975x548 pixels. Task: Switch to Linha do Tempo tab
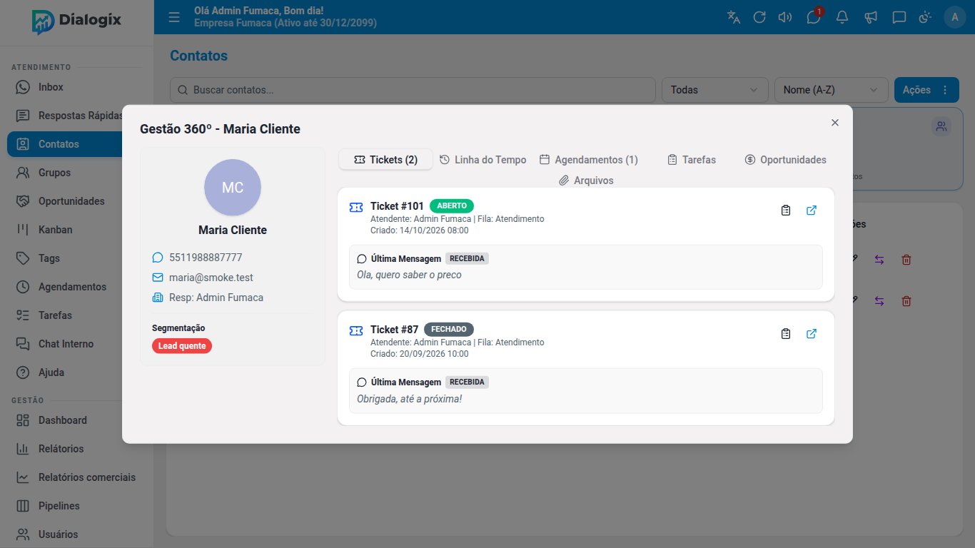[483, 160]
